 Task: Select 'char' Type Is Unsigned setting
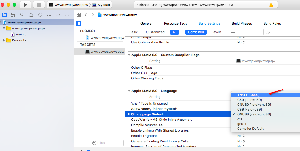[149, 103]
